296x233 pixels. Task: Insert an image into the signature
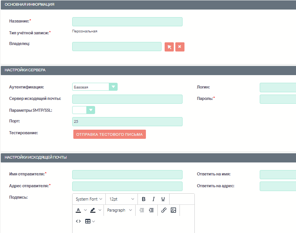(x=173, y=210)
